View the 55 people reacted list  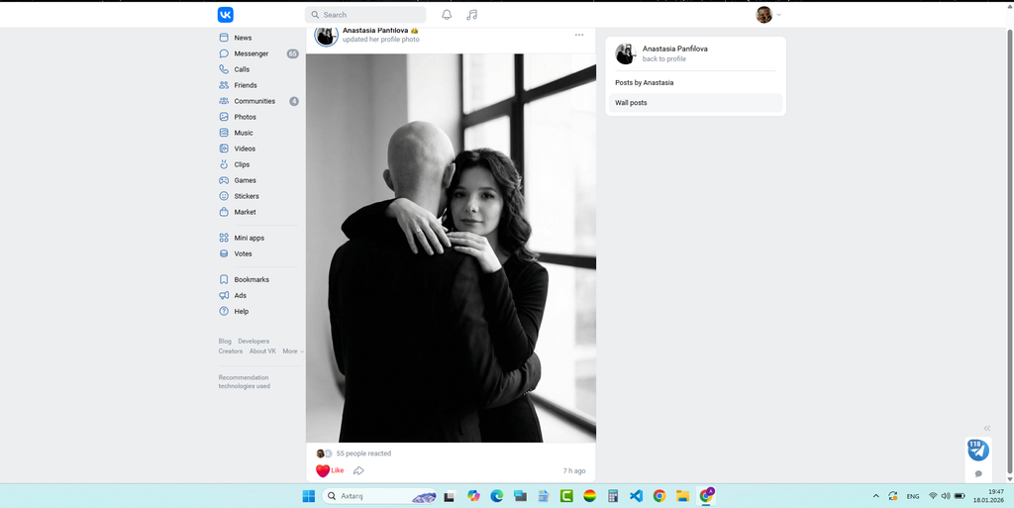363,454
